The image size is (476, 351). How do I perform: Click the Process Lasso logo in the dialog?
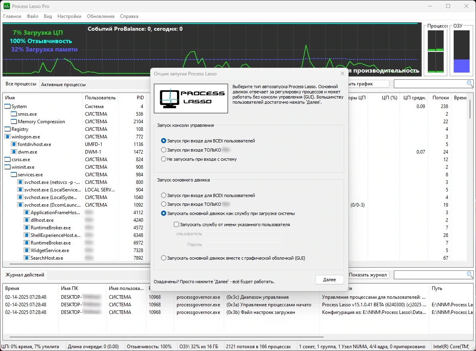pyautogui.click(x=191, y=99)
